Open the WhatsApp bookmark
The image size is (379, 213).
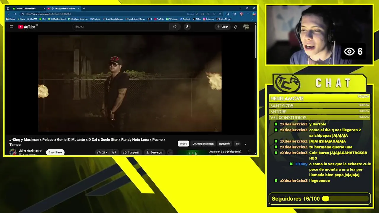point(172,19)
